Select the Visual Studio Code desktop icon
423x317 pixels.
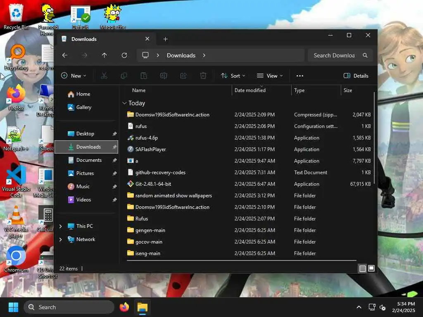(16, 181)
